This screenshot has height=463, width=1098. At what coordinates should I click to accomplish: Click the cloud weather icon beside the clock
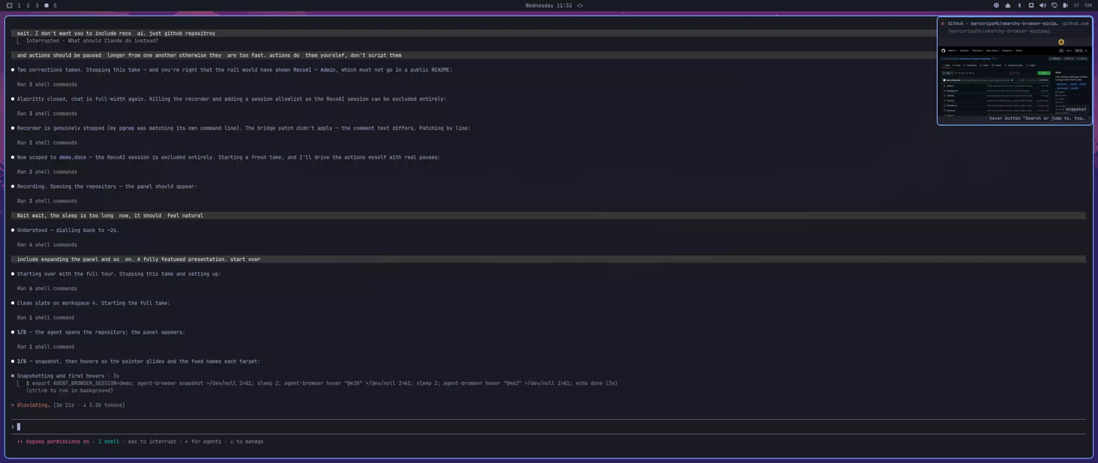click(580, 5)
